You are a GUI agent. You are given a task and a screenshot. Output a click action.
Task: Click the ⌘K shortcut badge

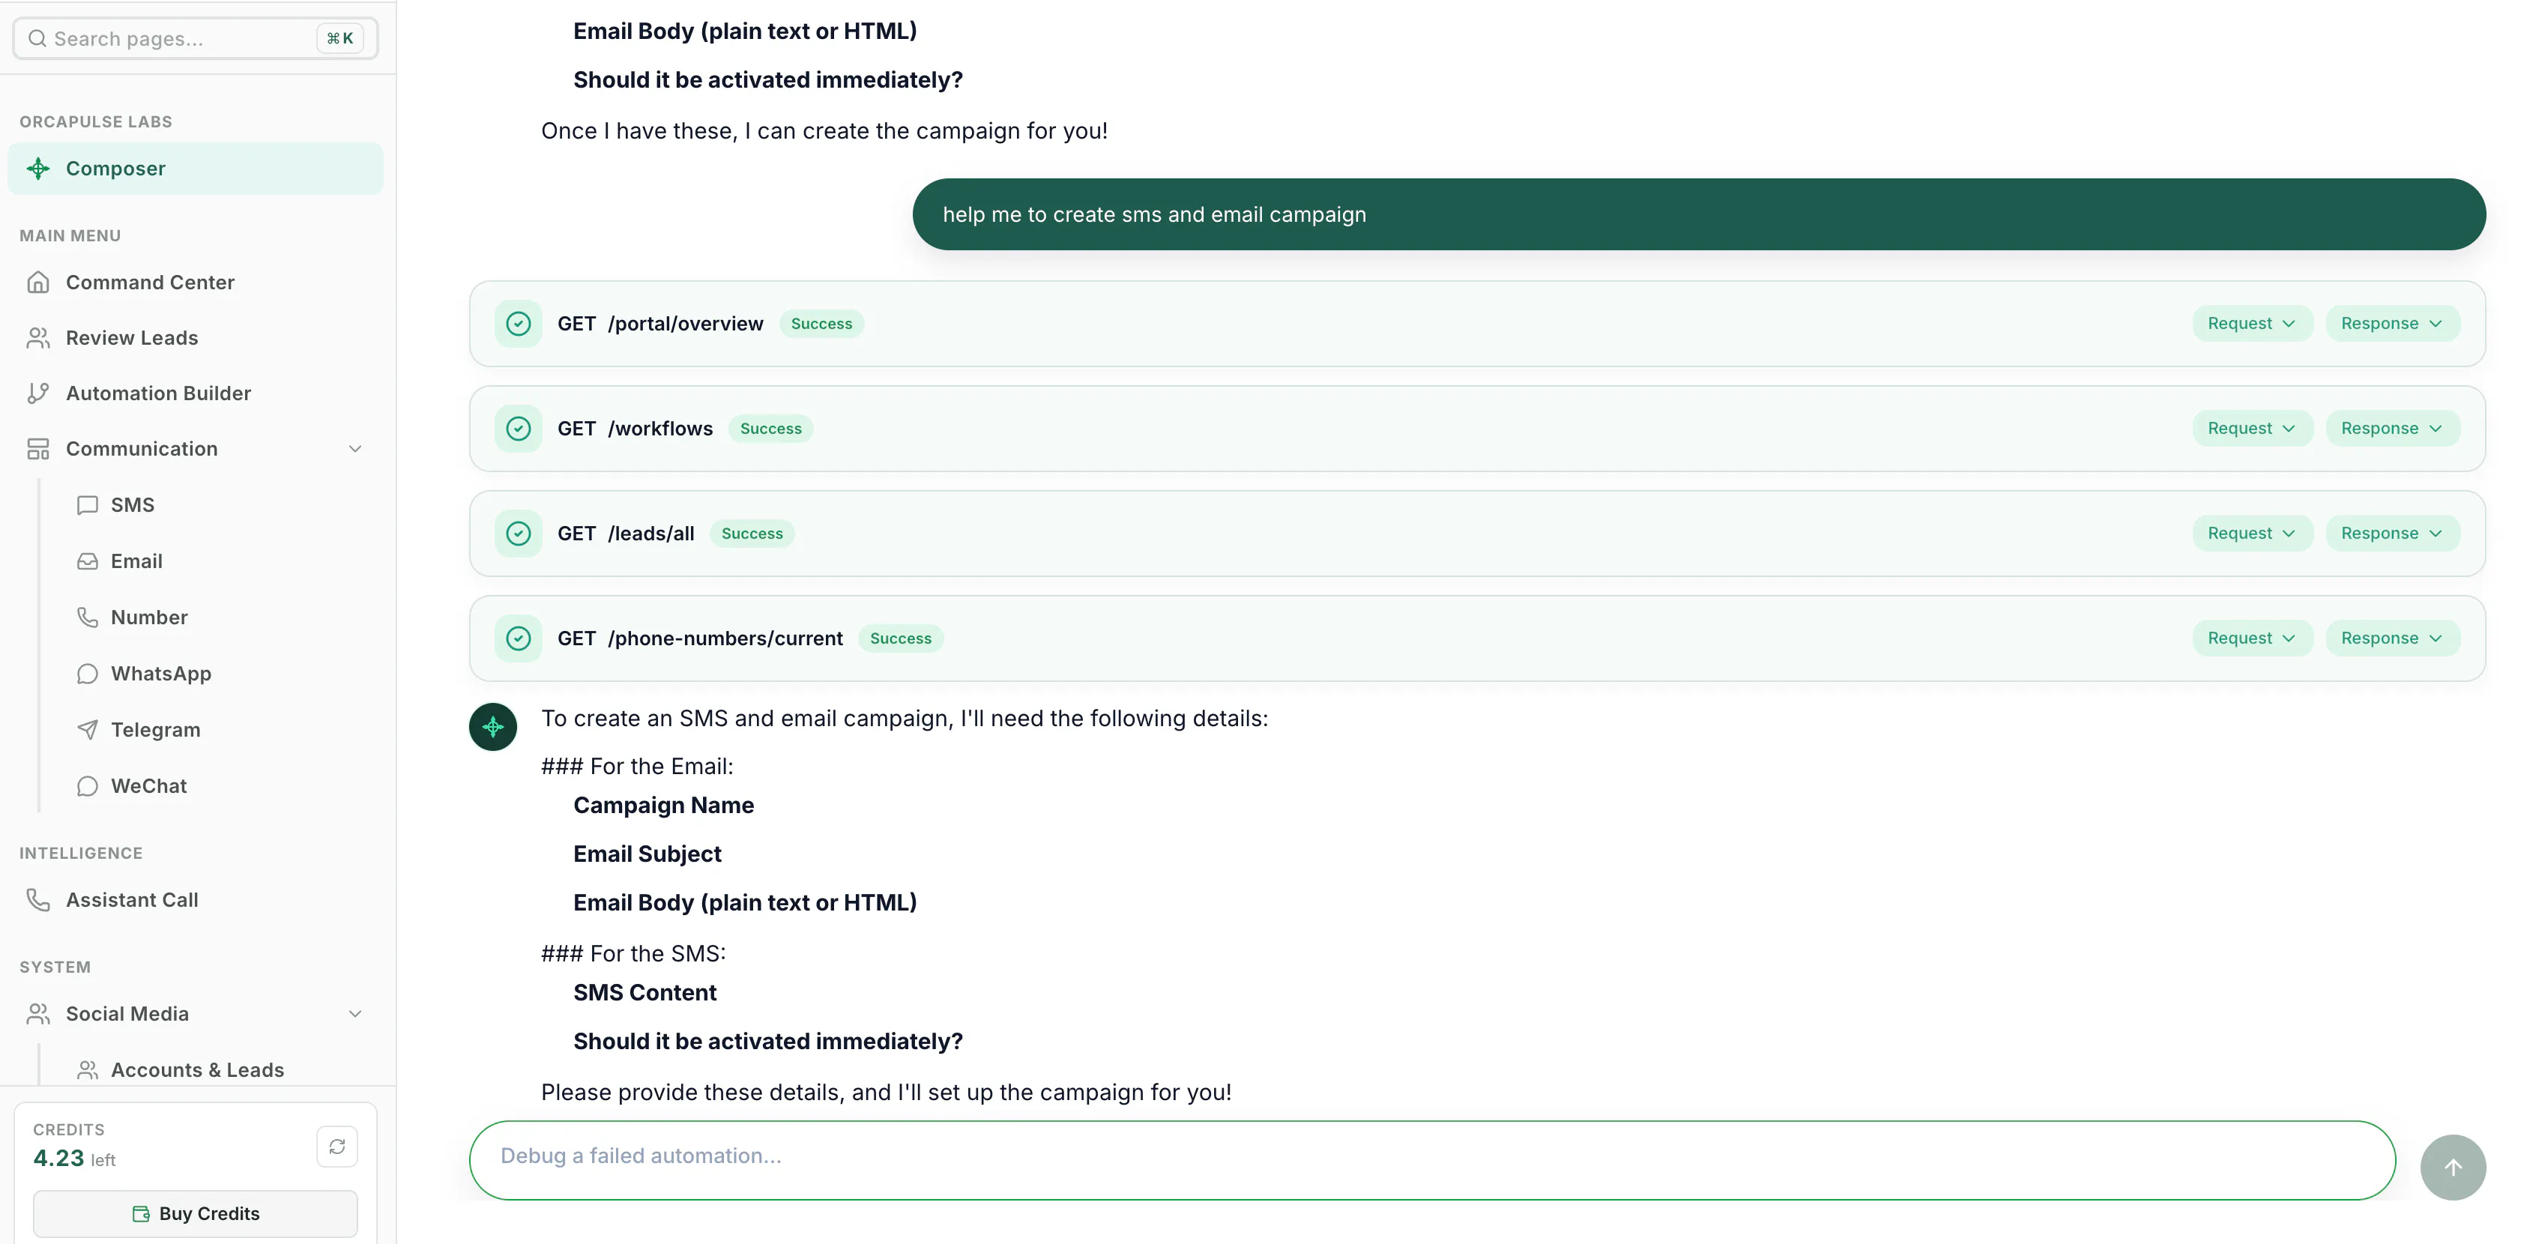click(x=340, y=38)
